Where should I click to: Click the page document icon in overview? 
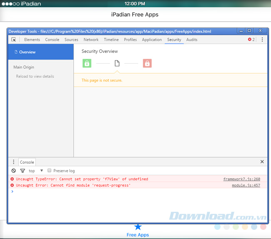click(117, 63)
